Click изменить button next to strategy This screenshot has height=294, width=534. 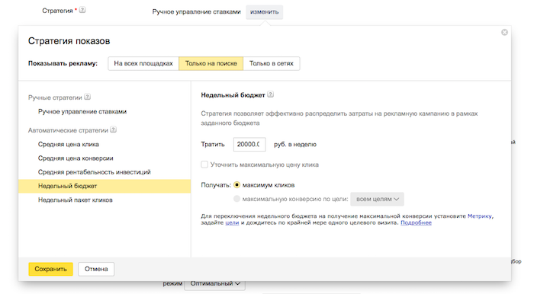(264, 12)
